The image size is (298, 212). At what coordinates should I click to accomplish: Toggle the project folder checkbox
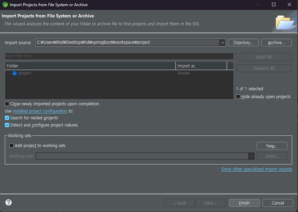14,73
